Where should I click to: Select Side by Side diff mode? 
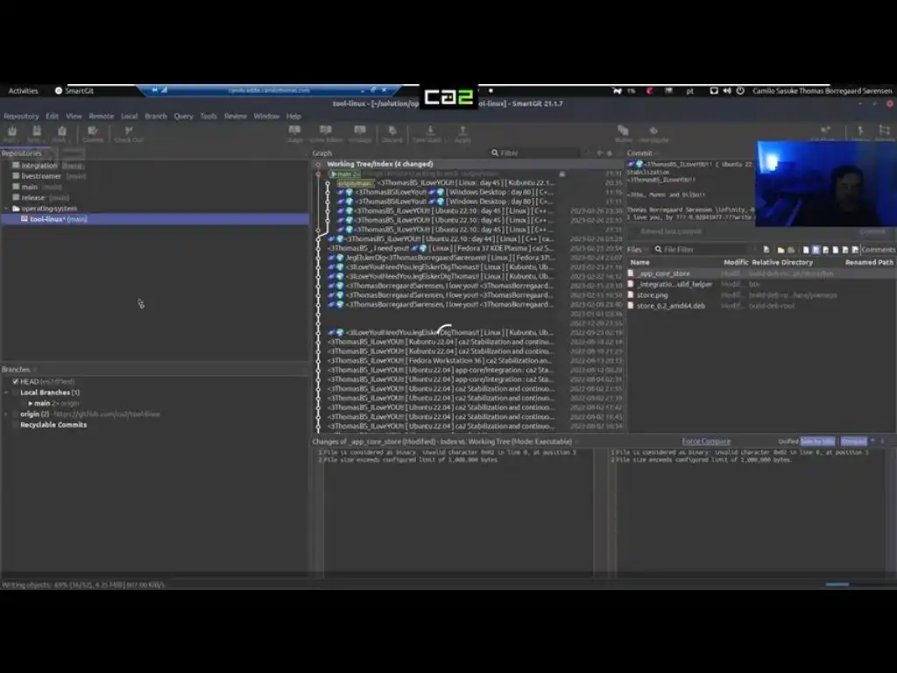(817, 442)
